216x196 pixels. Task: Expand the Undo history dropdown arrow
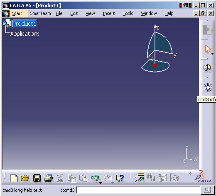101,183
